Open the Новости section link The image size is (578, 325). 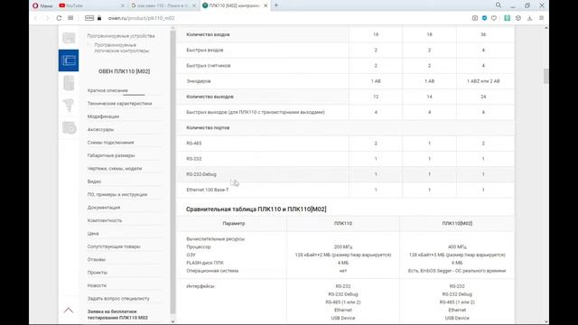tap(97, 285)
